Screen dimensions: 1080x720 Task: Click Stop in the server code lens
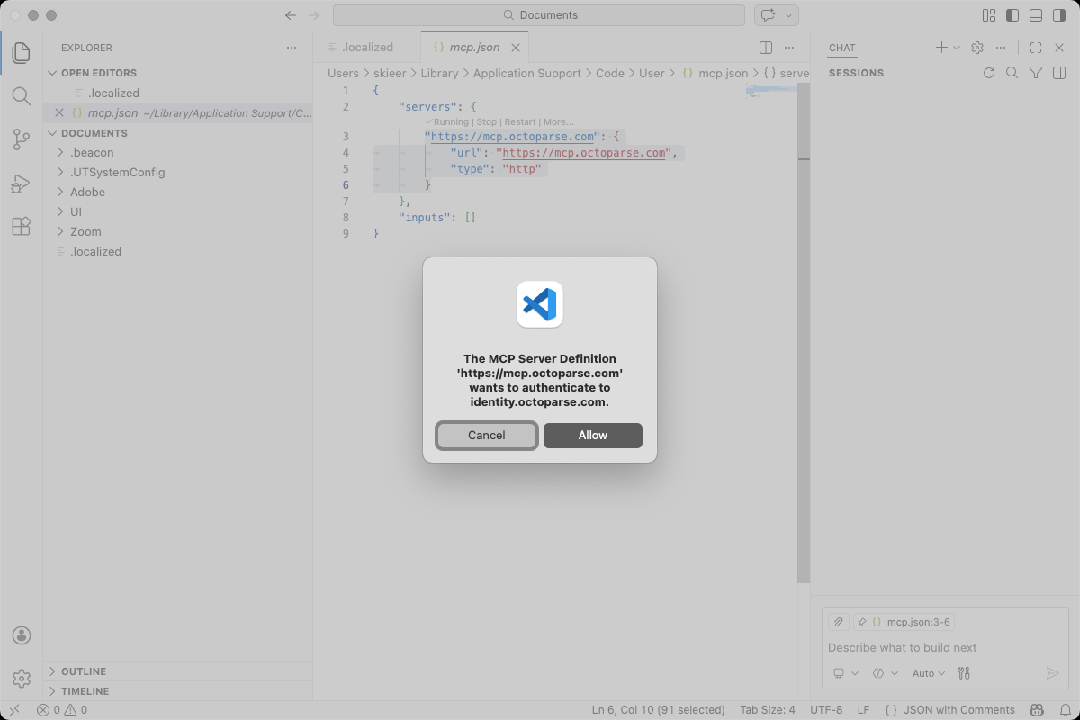coord(486,121)
